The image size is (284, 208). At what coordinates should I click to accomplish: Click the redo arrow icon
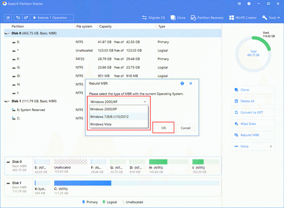click(x=27, y=17)
